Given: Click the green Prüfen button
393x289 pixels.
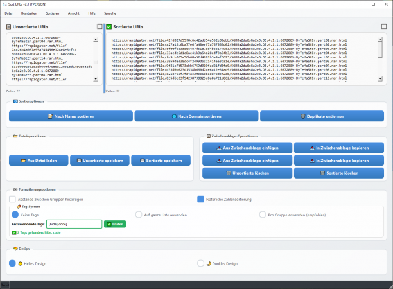Looking at the screenshot, I should [x=115, y=224].
